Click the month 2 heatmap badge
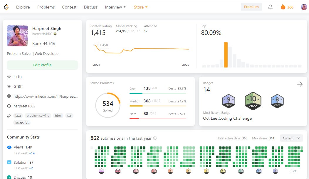This screenshot has width=309, height=179. (x=154, y=171)
